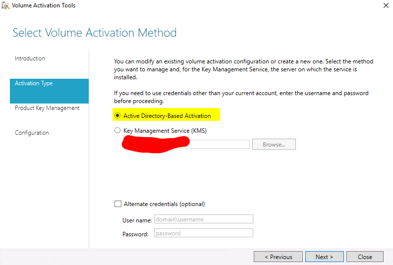This screenshot has width=393, height=265.
Task: Open the Product Key Management step
Action: (47, 108)
